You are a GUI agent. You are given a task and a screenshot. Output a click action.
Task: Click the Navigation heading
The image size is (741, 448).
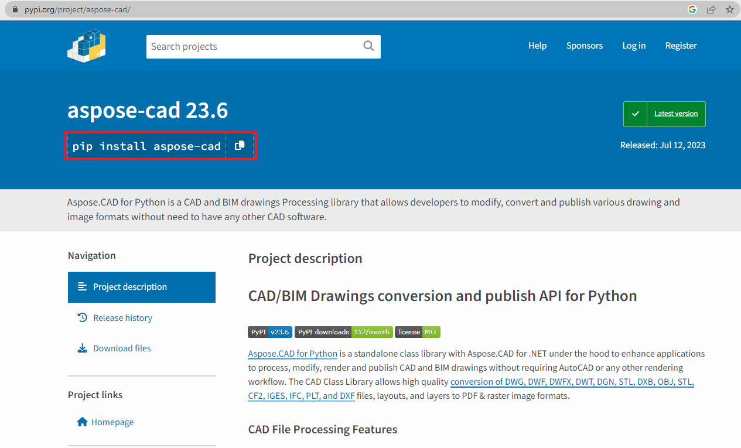coord(92,255)
